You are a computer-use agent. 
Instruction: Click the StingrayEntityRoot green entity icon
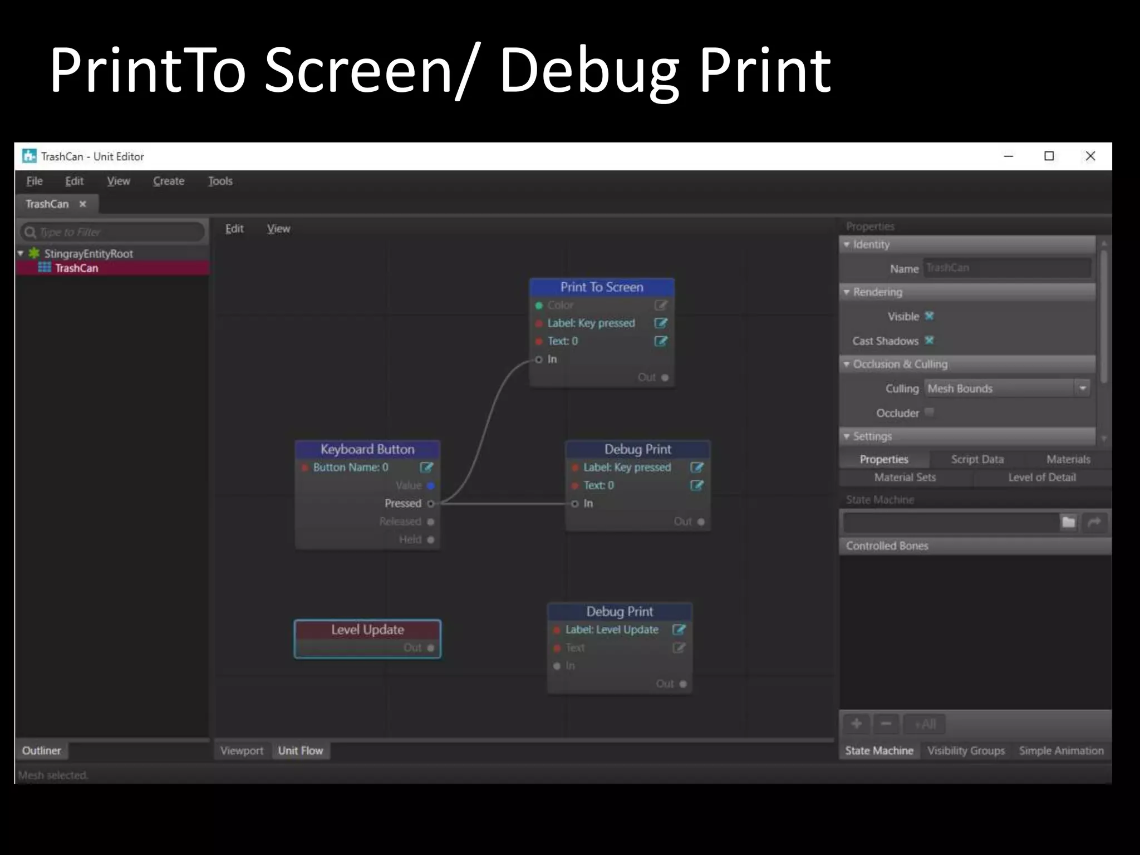coord(35,253)
